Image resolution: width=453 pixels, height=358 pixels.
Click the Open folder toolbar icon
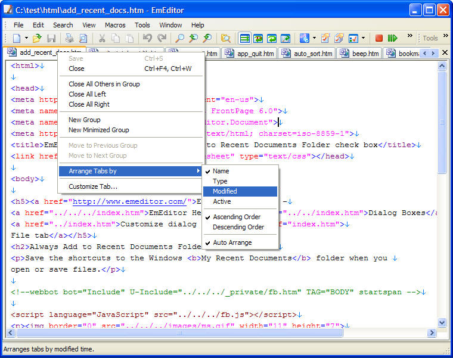37,38
